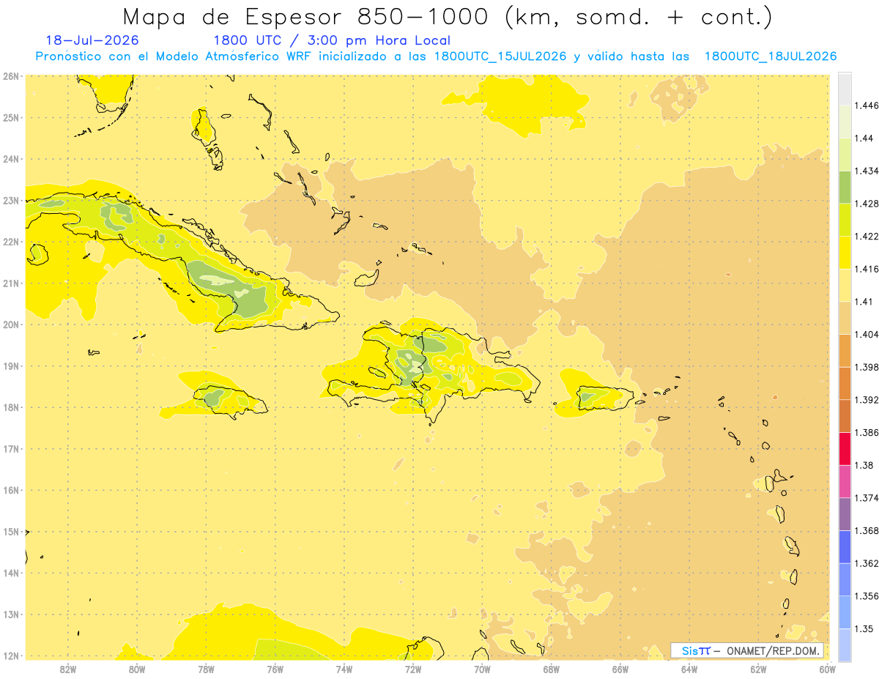Click the longitude axis label "60W"

pyautogui.click(x=827, y=669)
